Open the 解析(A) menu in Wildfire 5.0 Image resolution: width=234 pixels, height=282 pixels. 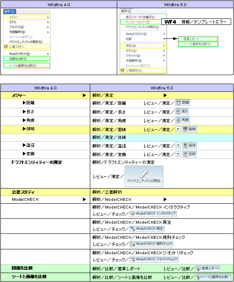(126, 11)
